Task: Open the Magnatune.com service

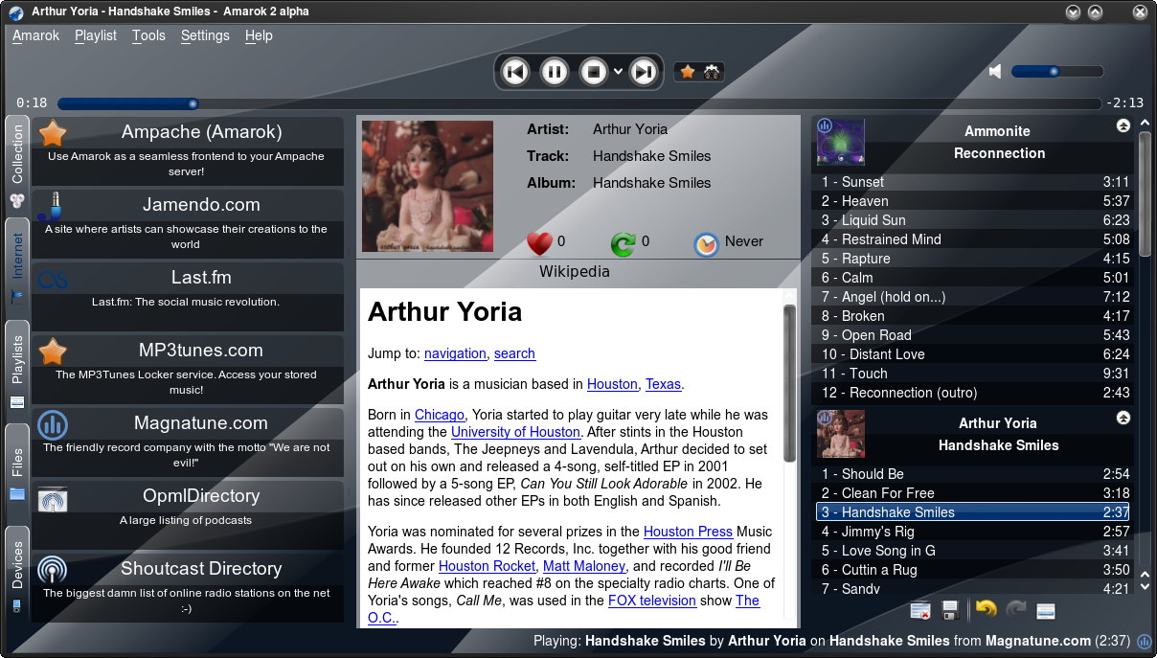Action: (187, 442)
